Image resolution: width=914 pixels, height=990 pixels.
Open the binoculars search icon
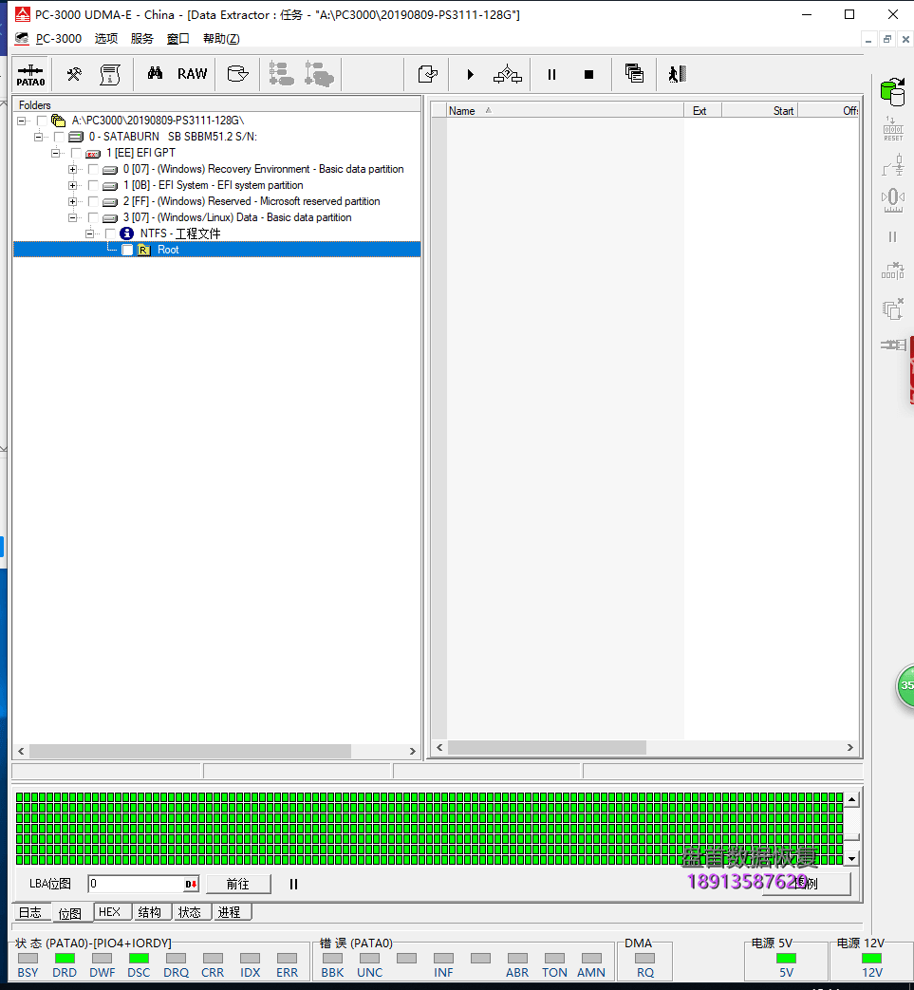click(155, 74)
